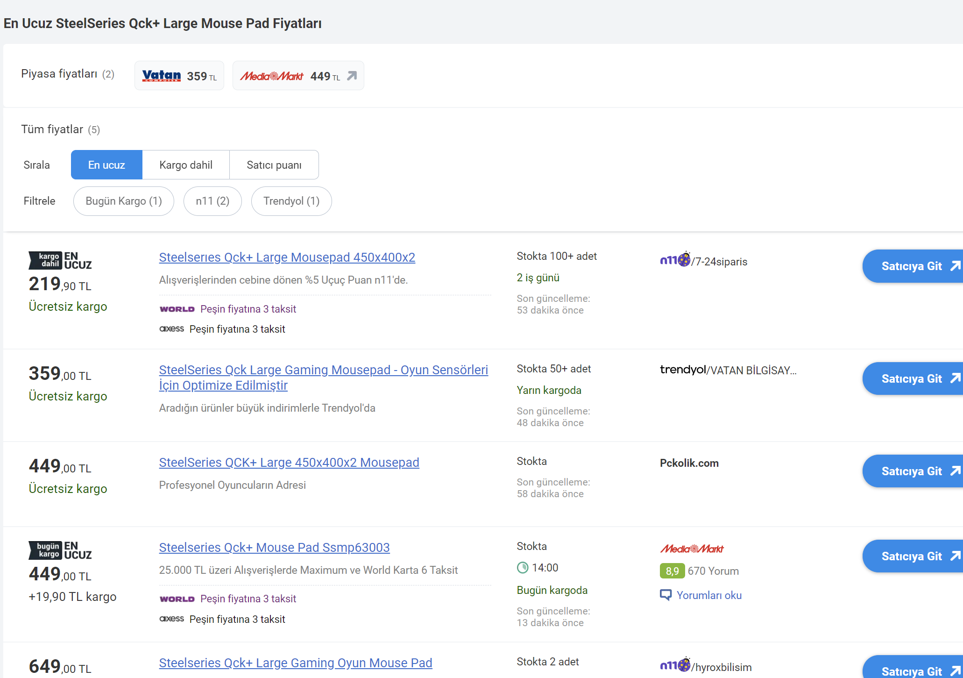Screen dimensions: 963x678
Task: Click the Profesyonel Oyuncuların Adresi description
Action: [x=233, y=485]
